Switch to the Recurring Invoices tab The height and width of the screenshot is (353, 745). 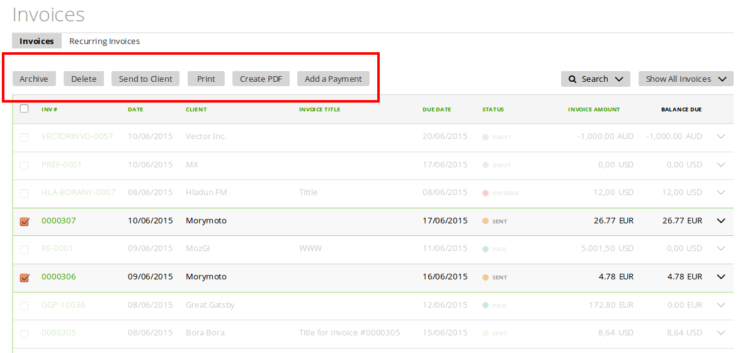click(105, 41)
